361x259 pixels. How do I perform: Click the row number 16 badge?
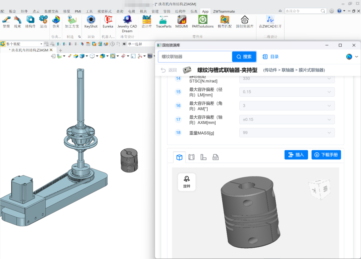coord(178,106)
